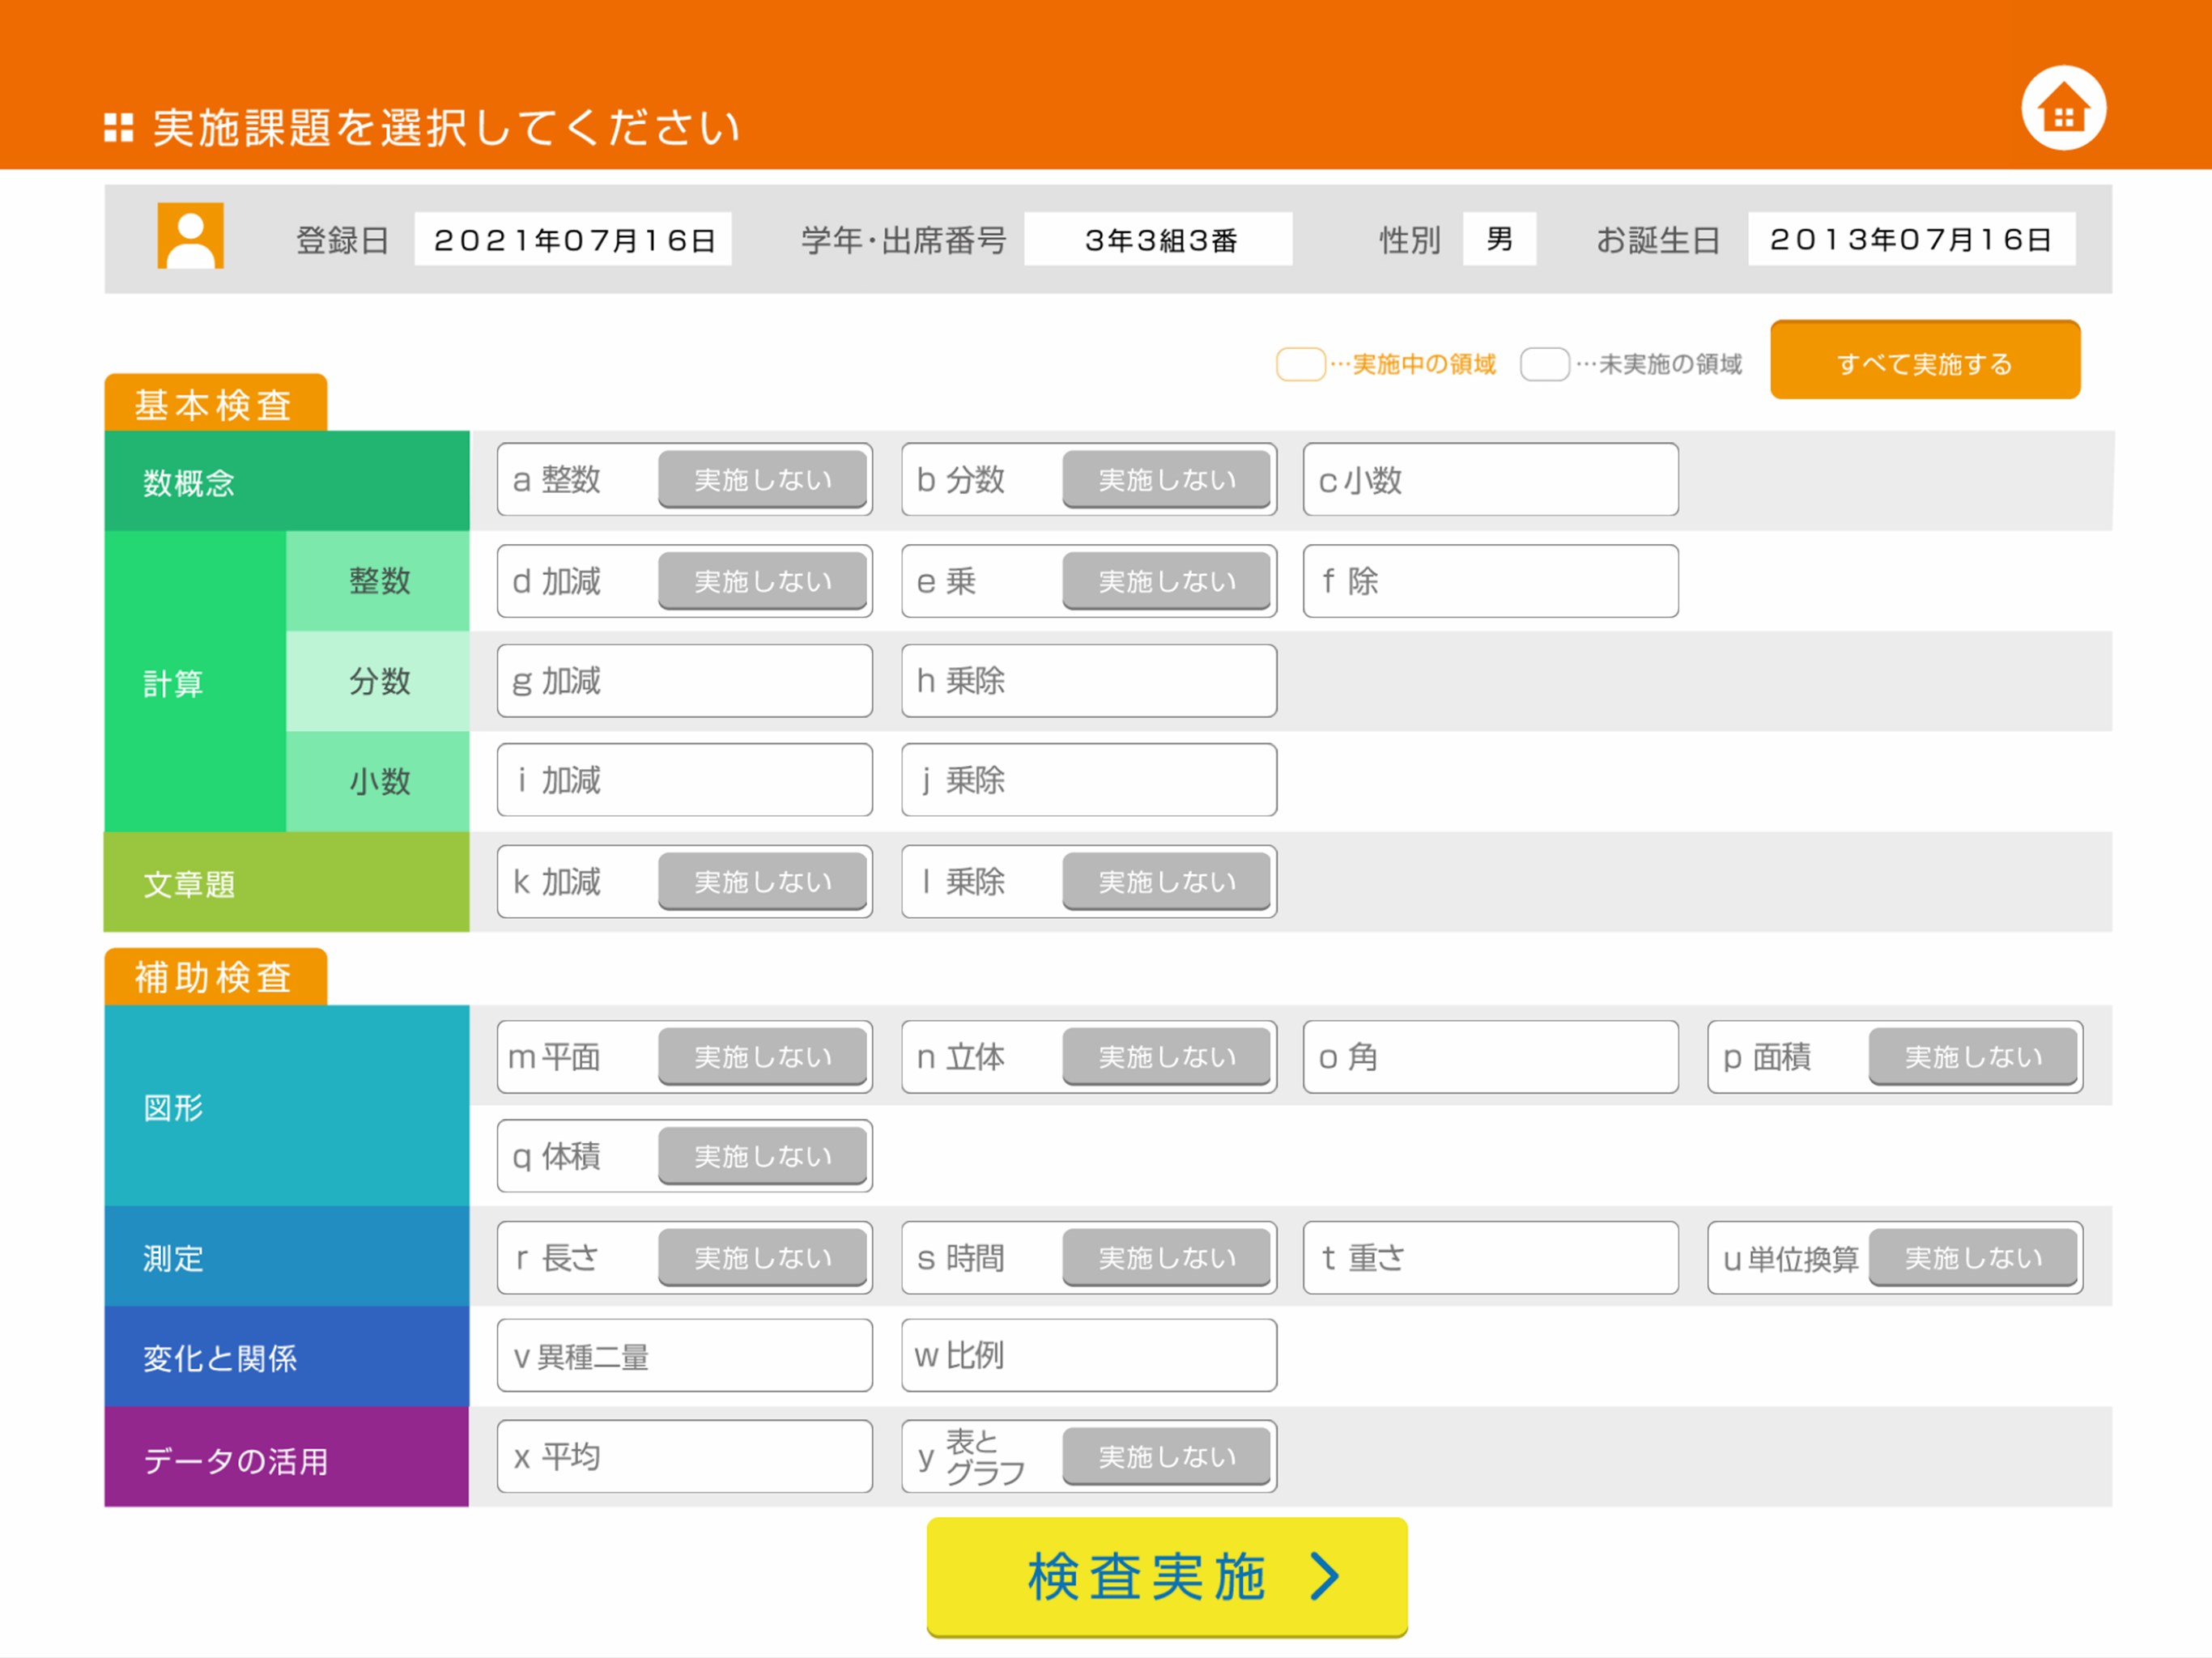Viewport: 2212px width, 1658px height.
Task: Click the 実施中の領域 orange legend swatch
Action: pos(1300,364)
